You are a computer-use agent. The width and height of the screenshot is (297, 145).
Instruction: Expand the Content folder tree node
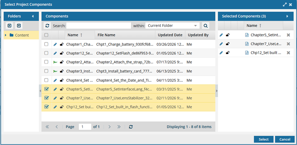point(6,35)
